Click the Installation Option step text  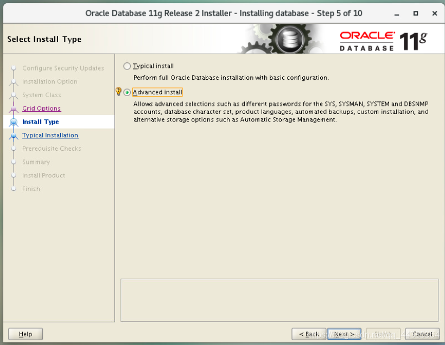(50, 82)
